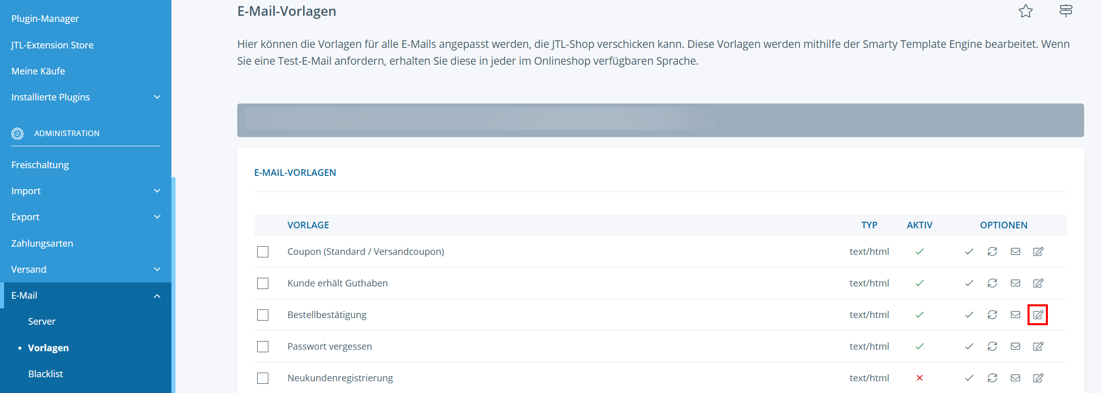Expand the Versand menu chevron
This screenshot has height=393, width=1102.
[157, 270]
